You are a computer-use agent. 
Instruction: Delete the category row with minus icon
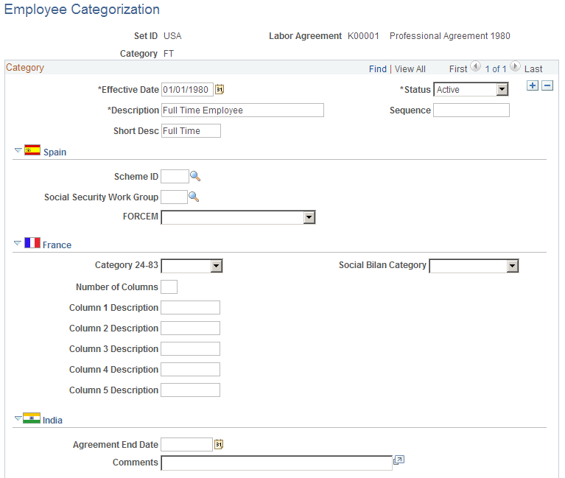click(547, 85)
